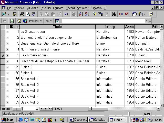Screen dimensions: 164x123
Task: Go to the previous record button
Action: (x=19, y=109)
